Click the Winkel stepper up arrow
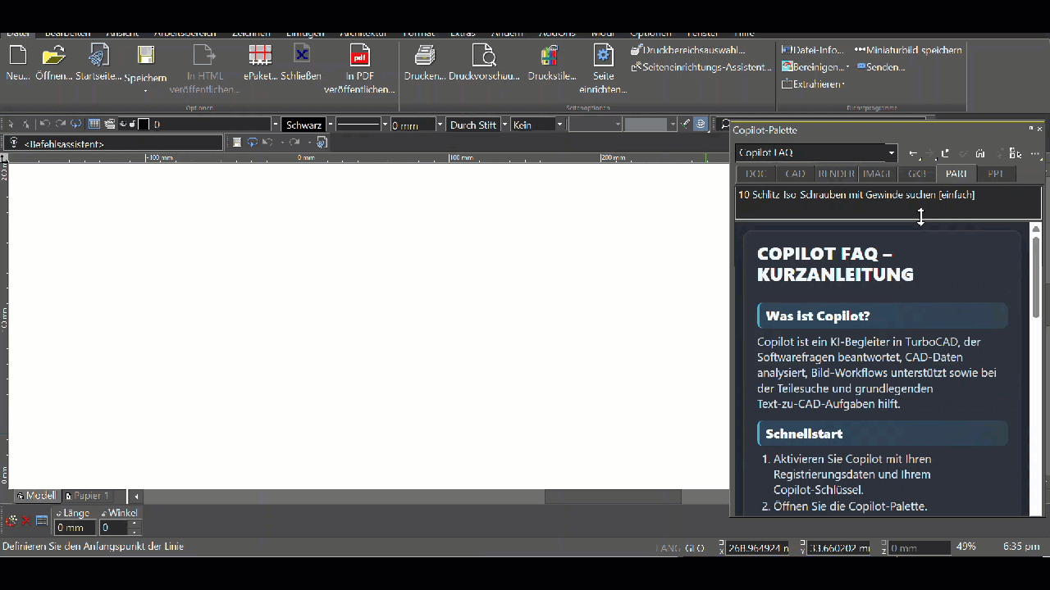This screenshot has height=590, width=1050. pyautogui.click(x=135, y=524)
